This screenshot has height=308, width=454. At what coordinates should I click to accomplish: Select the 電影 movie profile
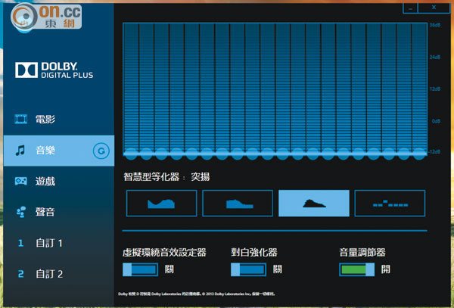pos(59,120)
